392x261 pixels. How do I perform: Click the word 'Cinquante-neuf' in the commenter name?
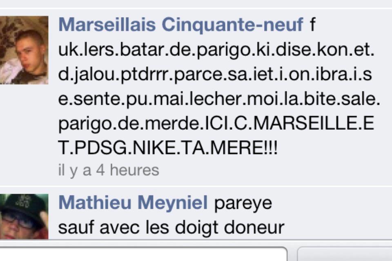pyautogui.click(x=232, y=25)
